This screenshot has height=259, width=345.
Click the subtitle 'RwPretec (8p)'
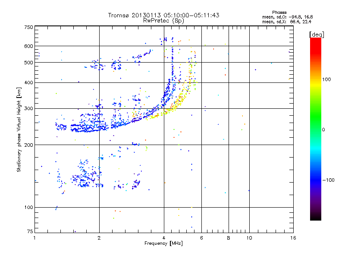(x=163, y=21)
